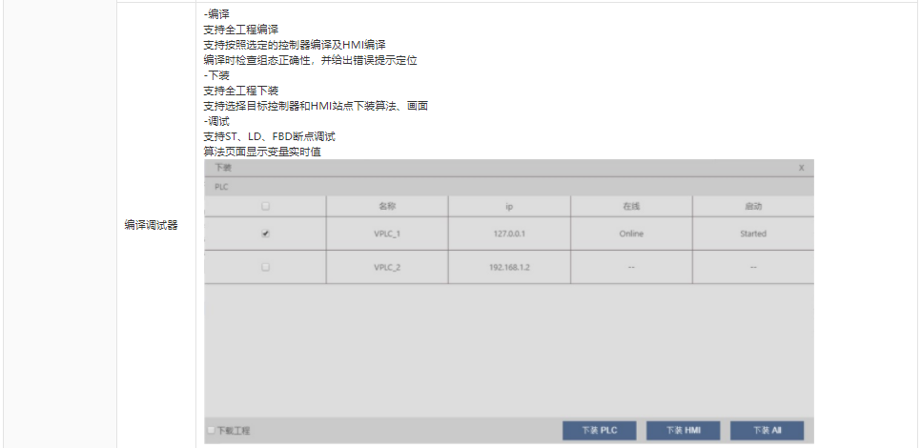Enable the 下载工程 checkbox
This screenshot has height=448, width=921.
click(x=212, y=431)
